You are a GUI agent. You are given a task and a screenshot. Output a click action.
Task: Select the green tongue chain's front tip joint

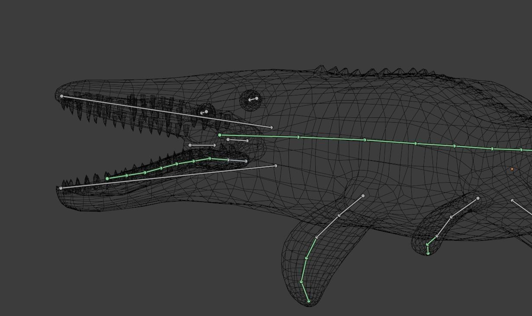[x=107, y=178]
